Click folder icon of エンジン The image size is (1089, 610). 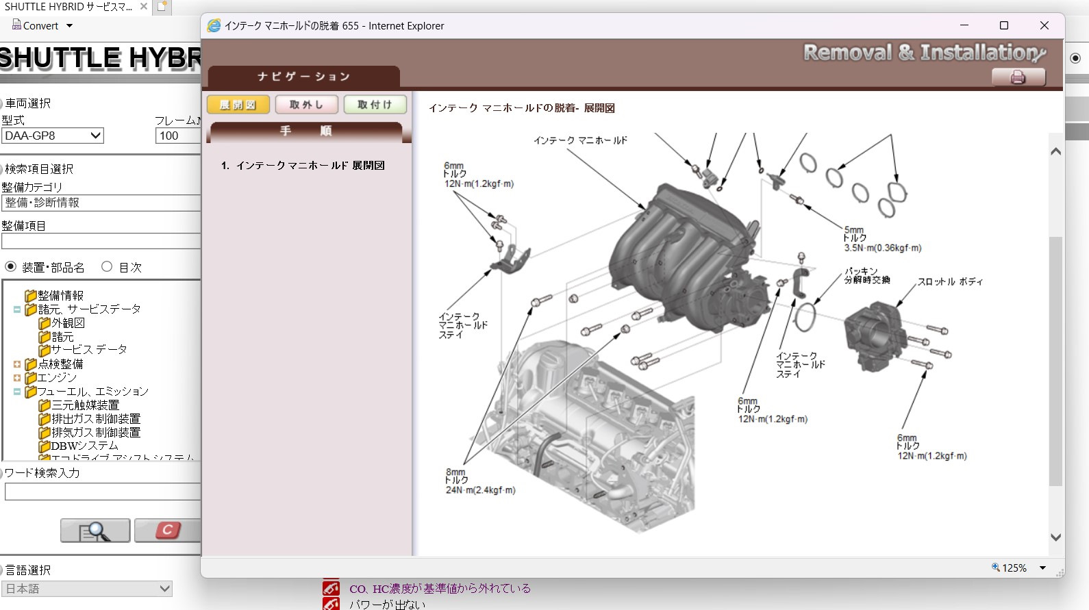coord(30,378)
